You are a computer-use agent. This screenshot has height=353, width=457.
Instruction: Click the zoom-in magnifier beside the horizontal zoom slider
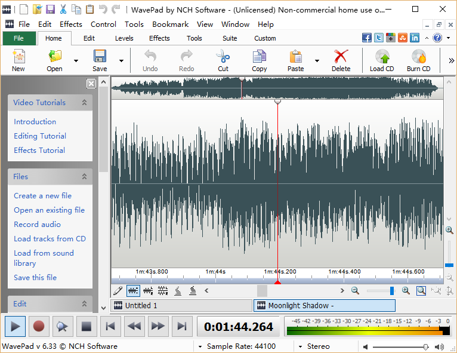tap(406, 291)
